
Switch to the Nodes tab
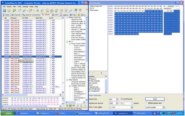coord(6,15)
